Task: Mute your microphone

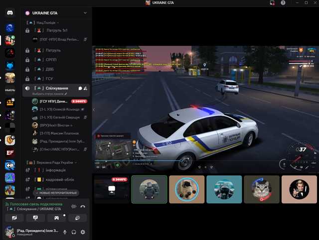Action: tap(65, 232)
